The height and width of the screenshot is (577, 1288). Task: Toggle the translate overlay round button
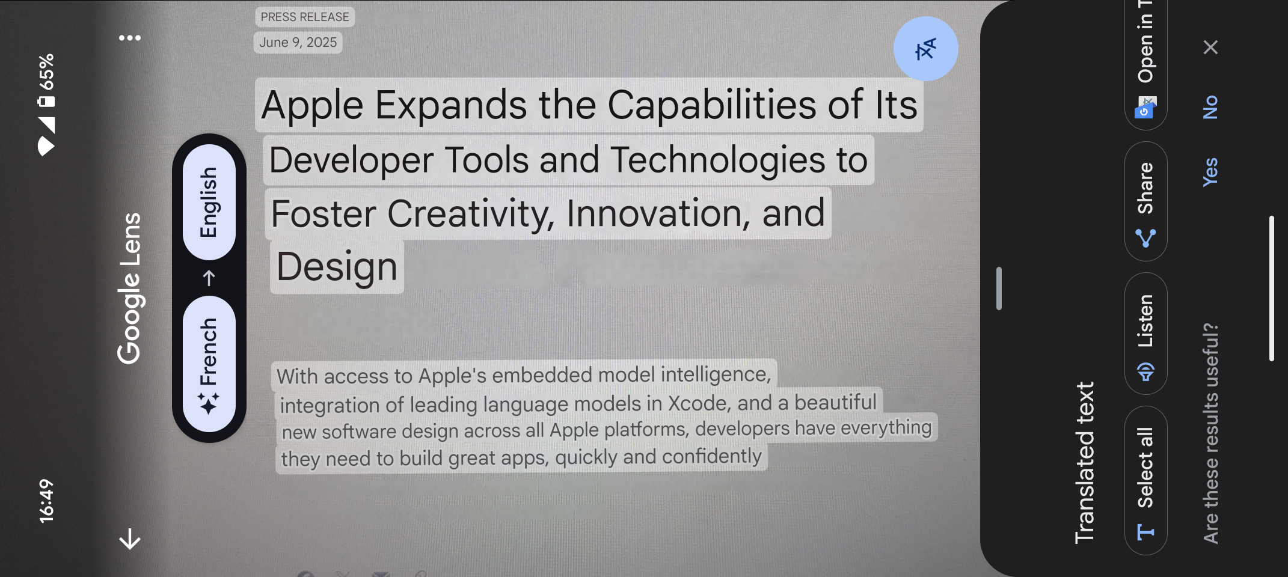click(925, 49)
